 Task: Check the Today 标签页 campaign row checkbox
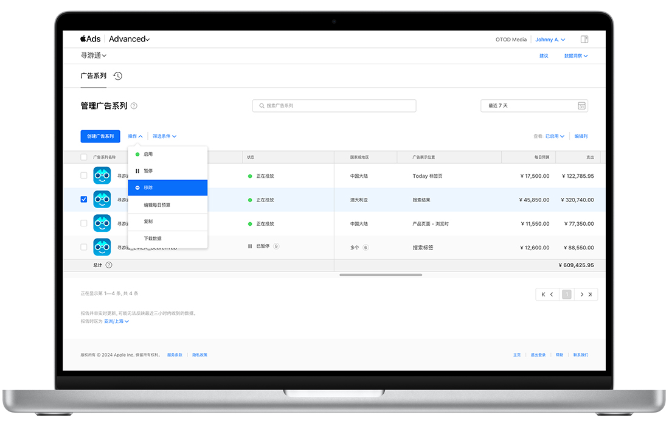click(x=84, y=175)
